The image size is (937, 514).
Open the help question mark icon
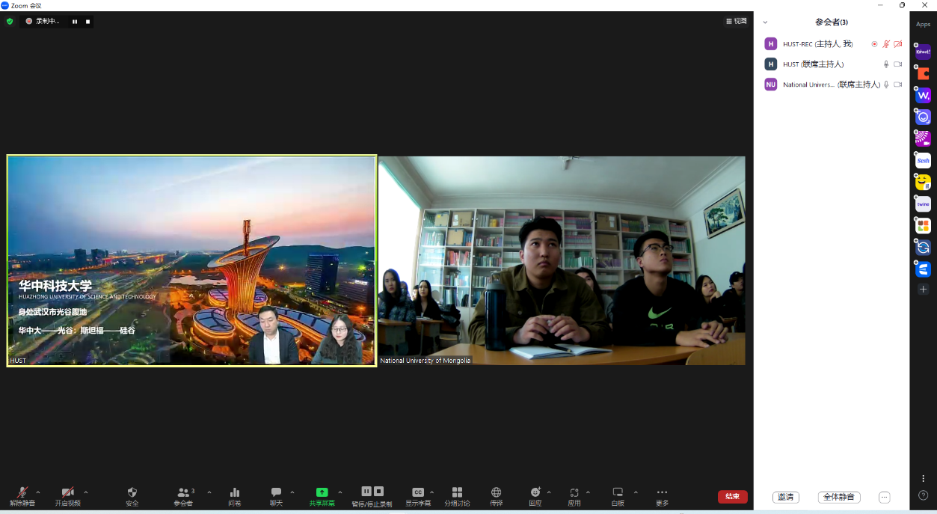coord(924,495)
